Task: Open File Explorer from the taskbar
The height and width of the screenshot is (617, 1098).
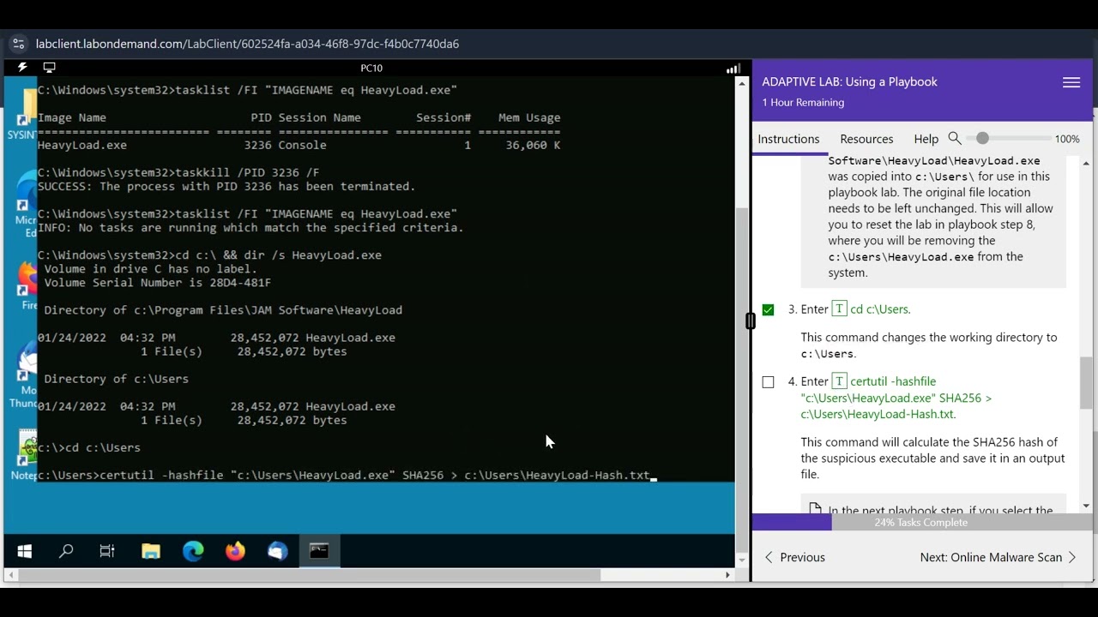Action: [151, 552]
